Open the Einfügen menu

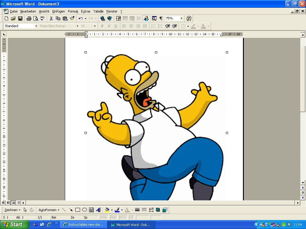(x=59, y=11)
